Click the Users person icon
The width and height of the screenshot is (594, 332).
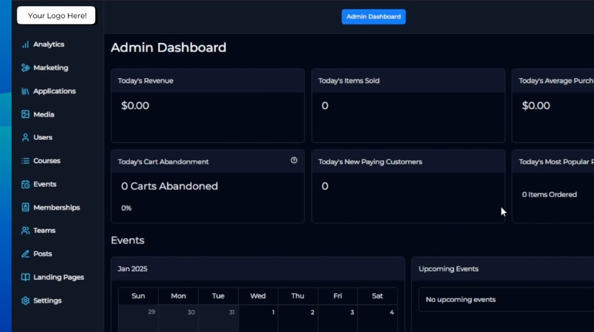25,138
